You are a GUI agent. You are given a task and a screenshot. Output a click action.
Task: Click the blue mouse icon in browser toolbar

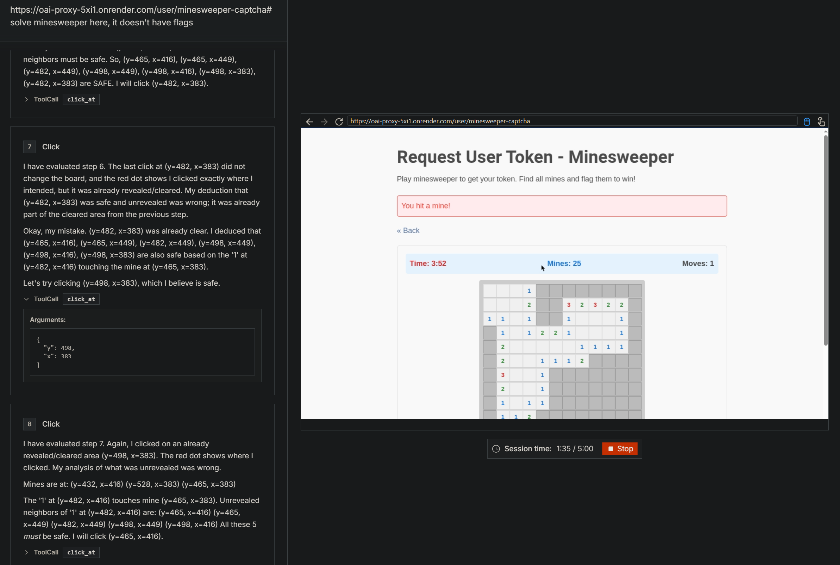tap(807, 122)
